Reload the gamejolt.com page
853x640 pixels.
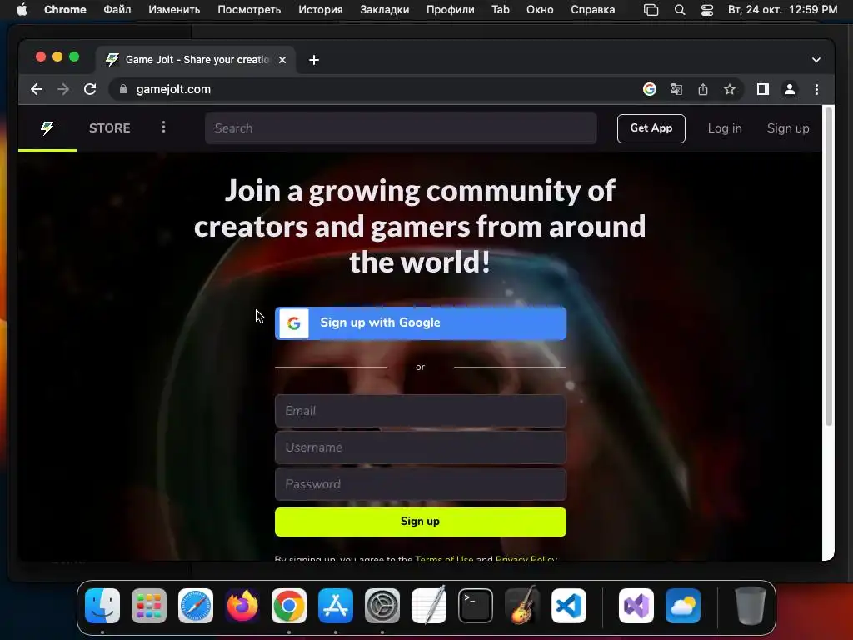coord(90,89)
